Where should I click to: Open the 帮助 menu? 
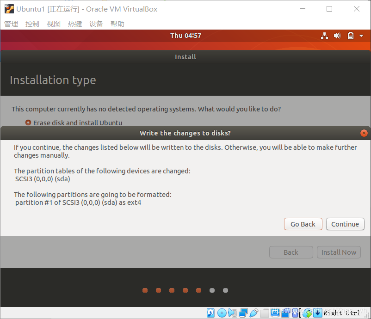pos(117,24)
